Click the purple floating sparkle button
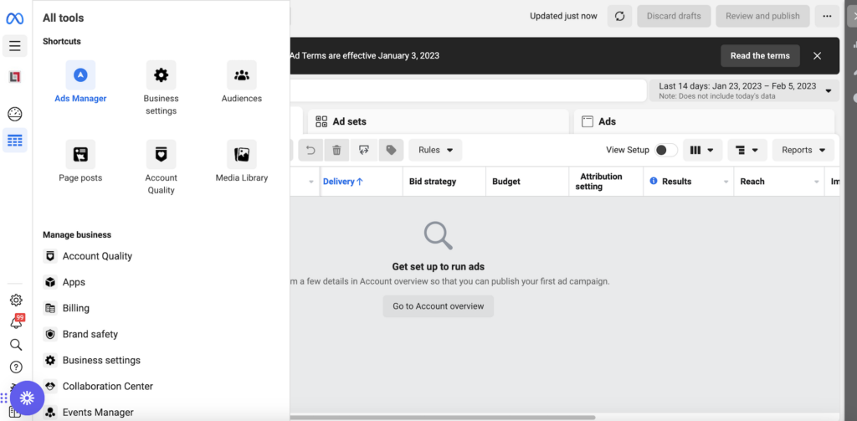Image resolution: width=857 pixels, height=421 pixels. 27,398
